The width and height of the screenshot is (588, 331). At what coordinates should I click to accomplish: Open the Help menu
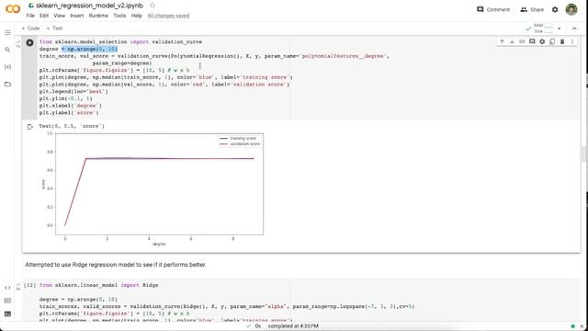click(x=137, y=16)
